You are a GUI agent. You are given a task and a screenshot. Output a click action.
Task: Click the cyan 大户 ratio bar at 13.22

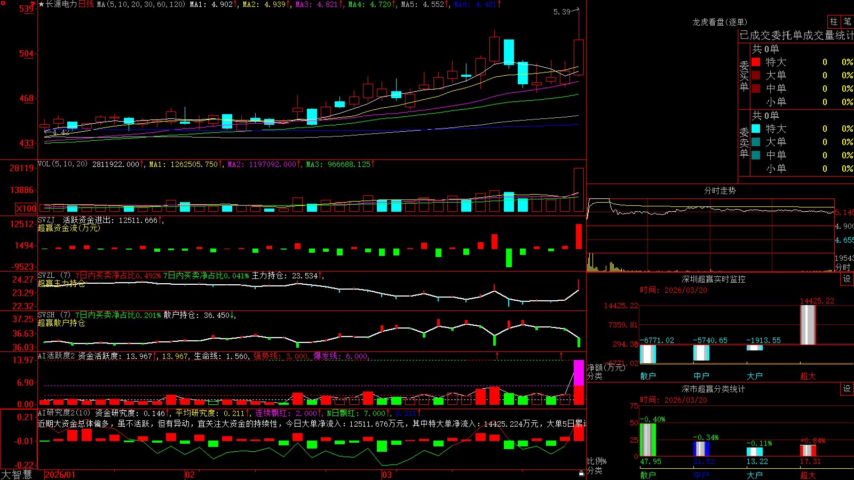755,452
